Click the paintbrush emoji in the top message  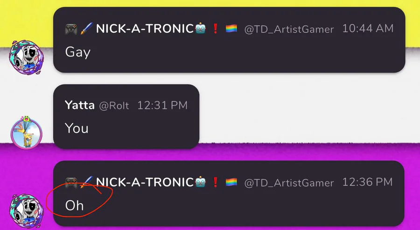(87, 28)
